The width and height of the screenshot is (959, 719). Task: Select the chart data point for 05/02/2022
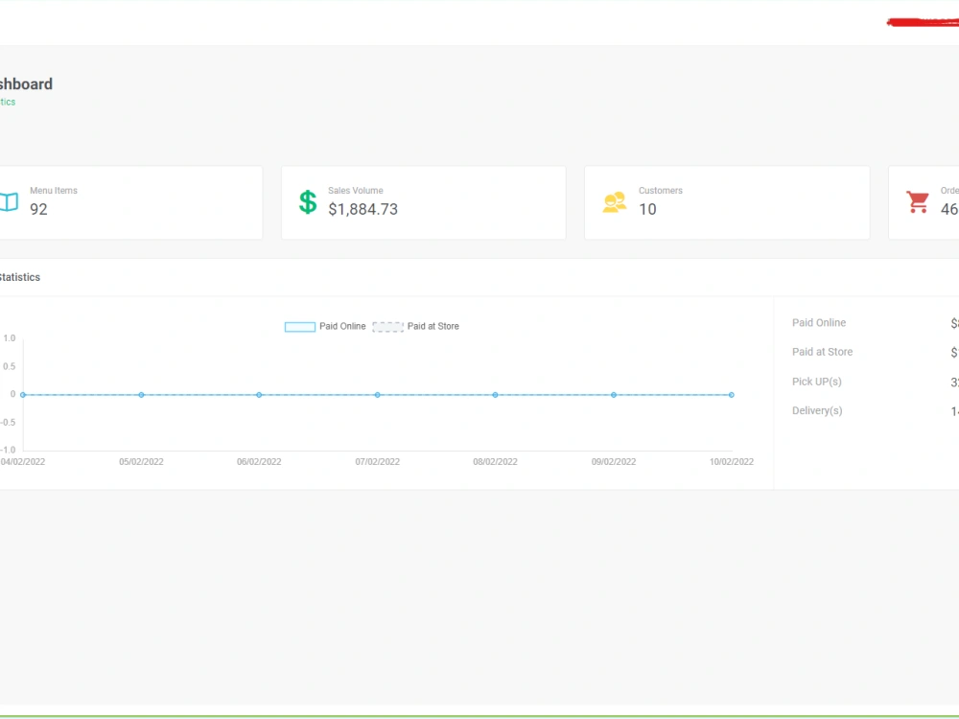click(x=141, y=395)
